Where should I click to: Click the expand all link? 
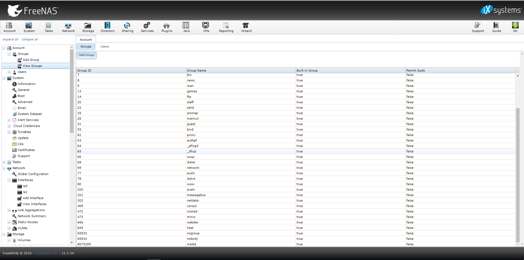point(10,39)
